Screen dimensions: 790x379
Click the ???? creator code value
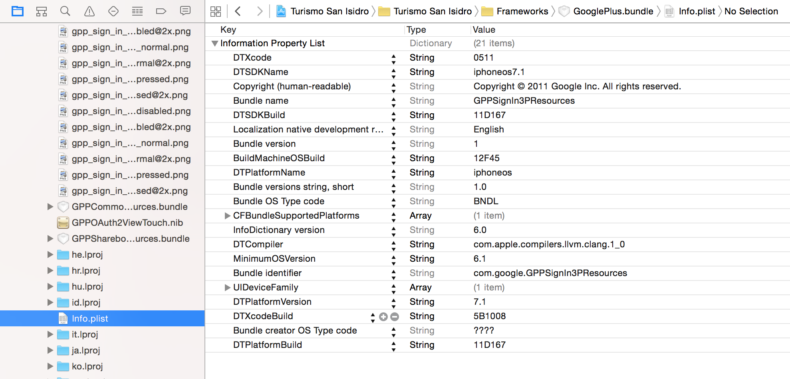point(484,330)
